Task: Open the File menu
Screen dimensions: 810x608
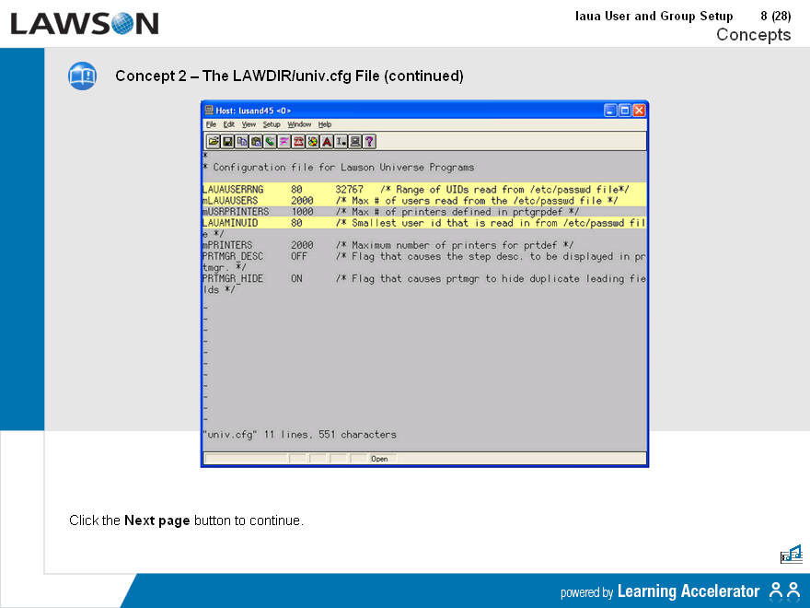Action: tap(212, 124)
